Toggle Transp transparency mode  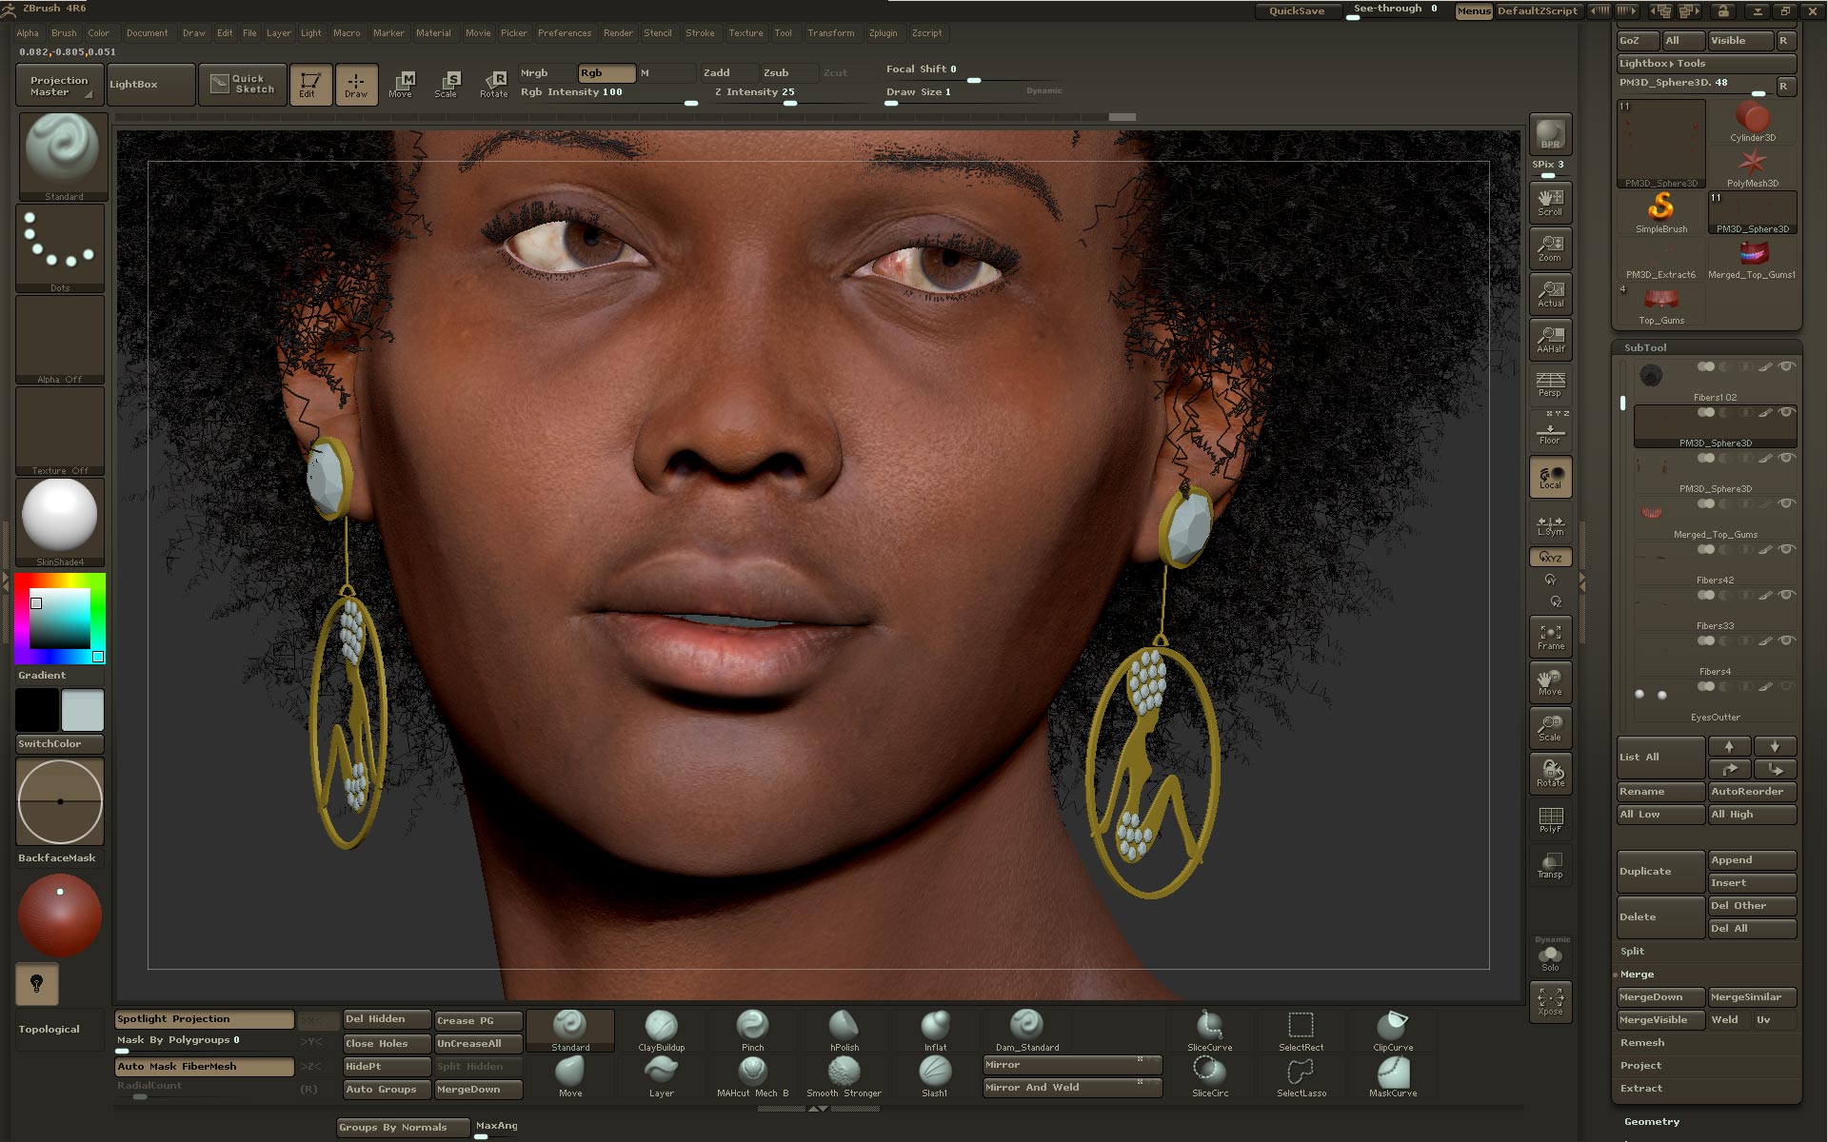click(1550, 865)
